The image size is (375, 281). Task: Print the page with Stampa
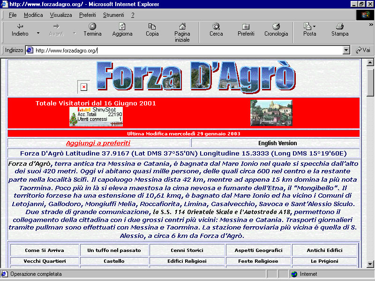339,30
